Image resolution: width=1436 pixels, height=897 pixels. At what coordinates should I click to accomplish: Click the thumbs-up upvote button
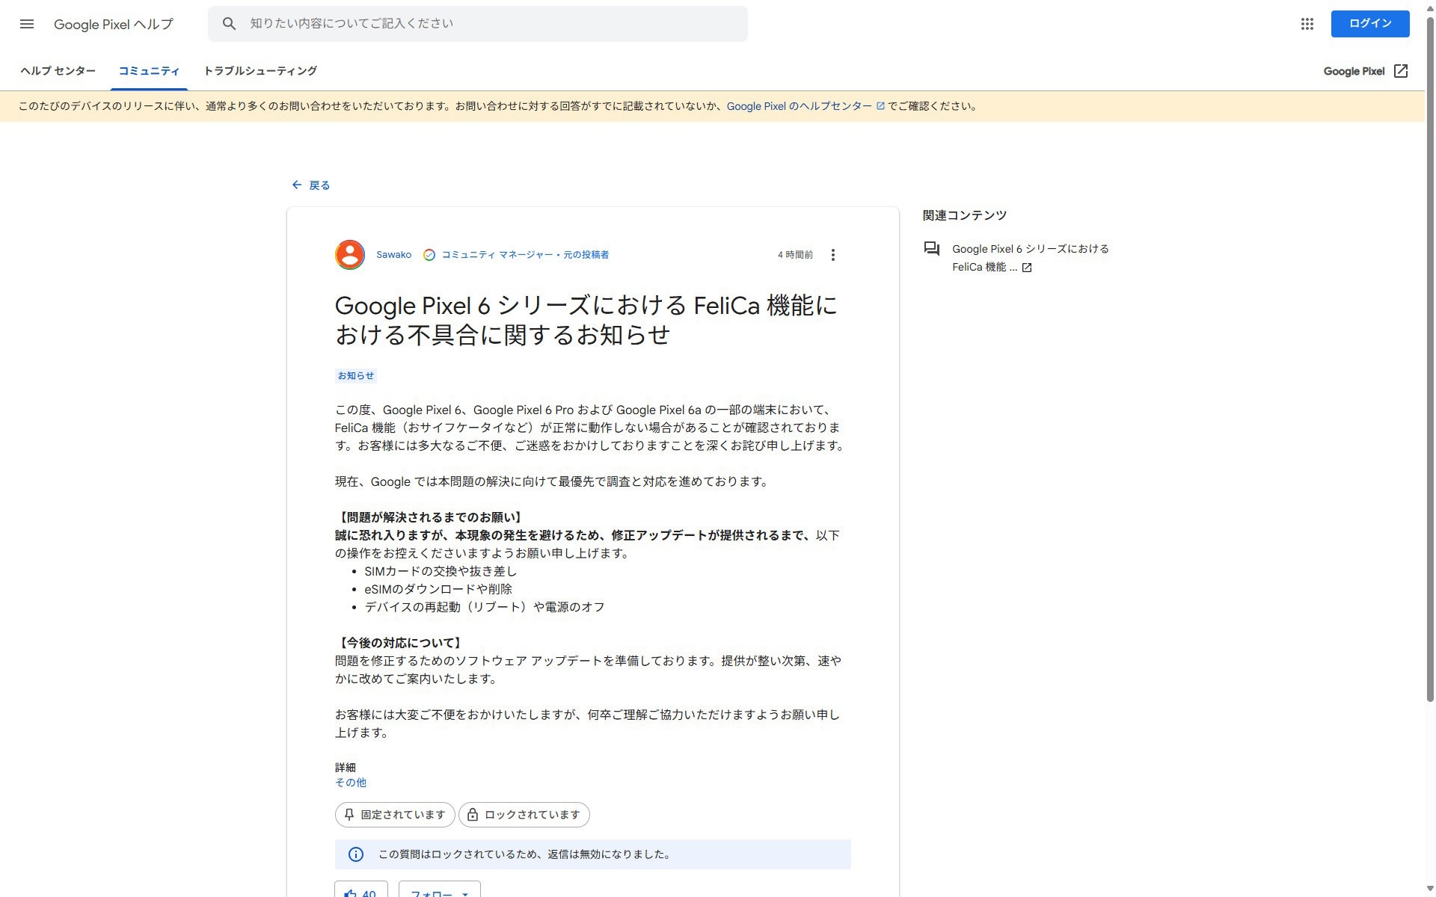360,891
